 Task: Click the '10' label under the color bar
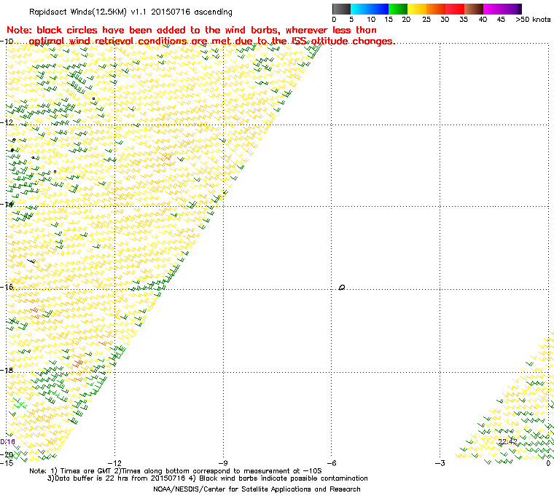pos(371,20)
